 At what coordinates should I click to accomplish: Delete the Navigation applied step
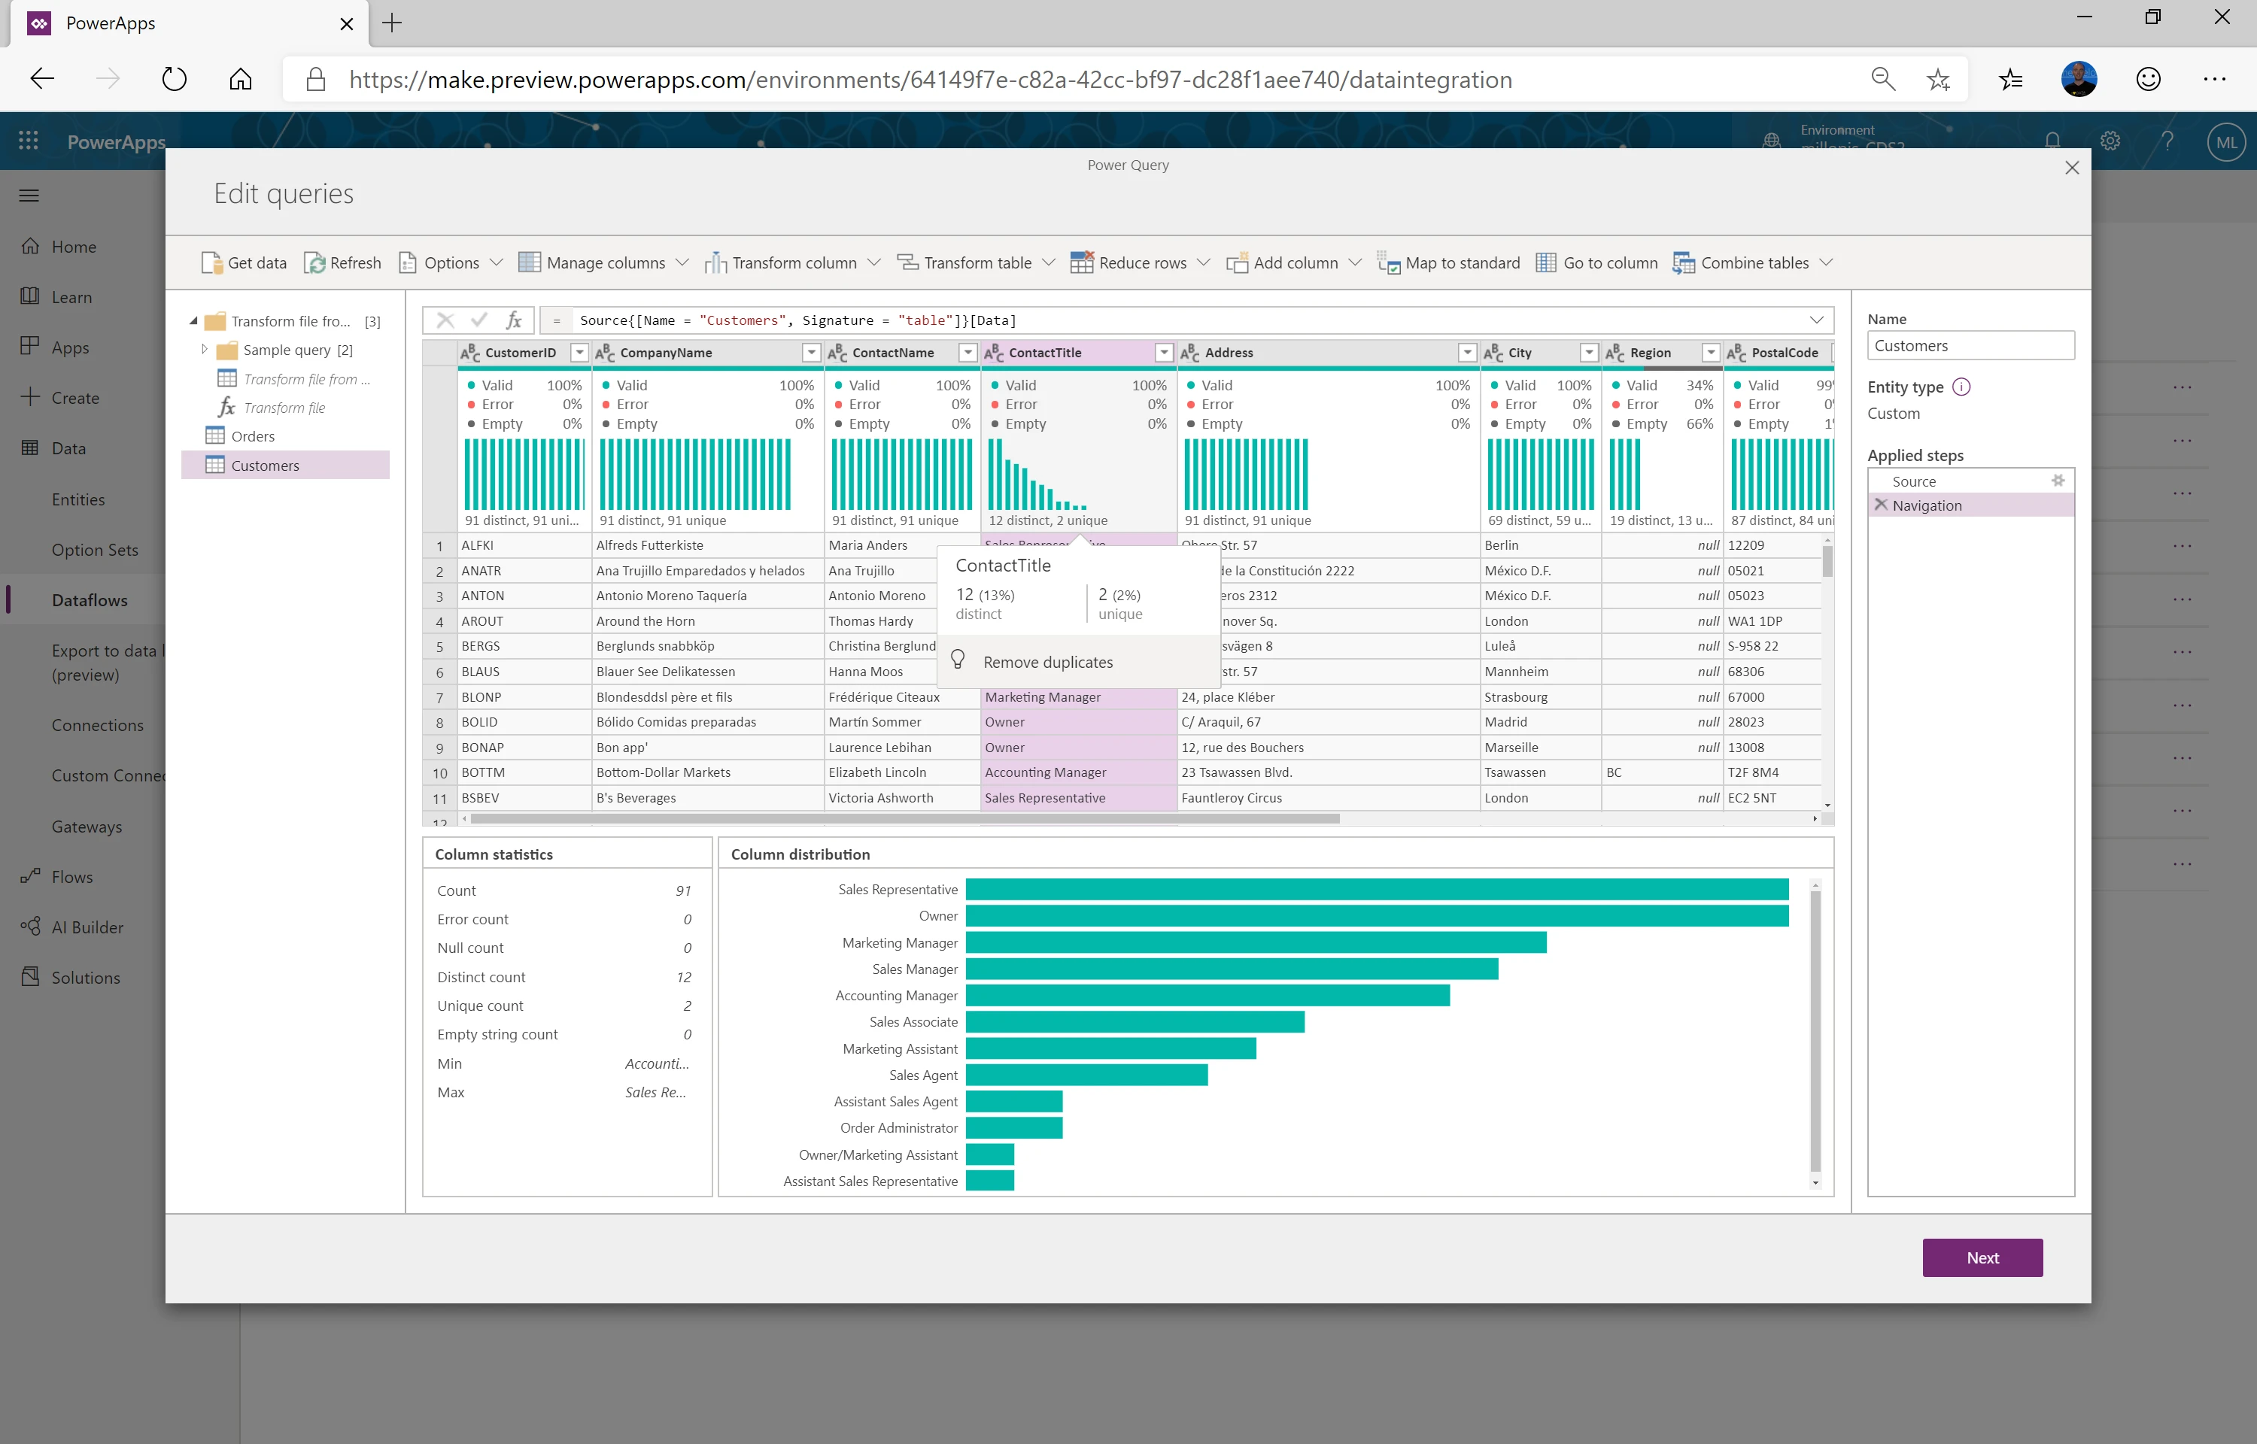pos(1880,505)
